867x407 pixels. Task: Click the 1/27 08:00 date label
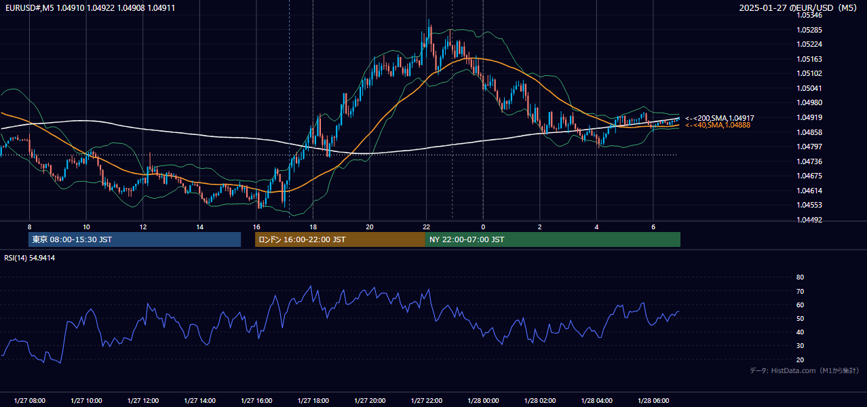[29, 401]
